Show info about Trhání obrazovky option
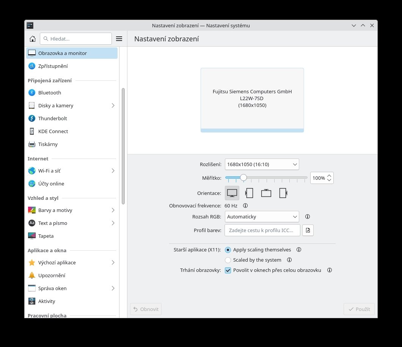Screen dimensions: 402x347 [x=330, y=270]
